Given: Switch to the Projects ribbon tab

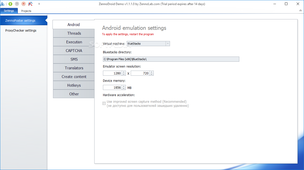Looking at the screenshot, I should click(x=26, y=11).
